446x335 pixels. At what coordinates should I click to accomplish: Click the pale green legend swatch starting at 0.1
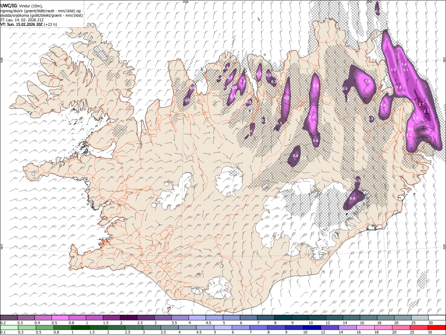coord(9,327)
